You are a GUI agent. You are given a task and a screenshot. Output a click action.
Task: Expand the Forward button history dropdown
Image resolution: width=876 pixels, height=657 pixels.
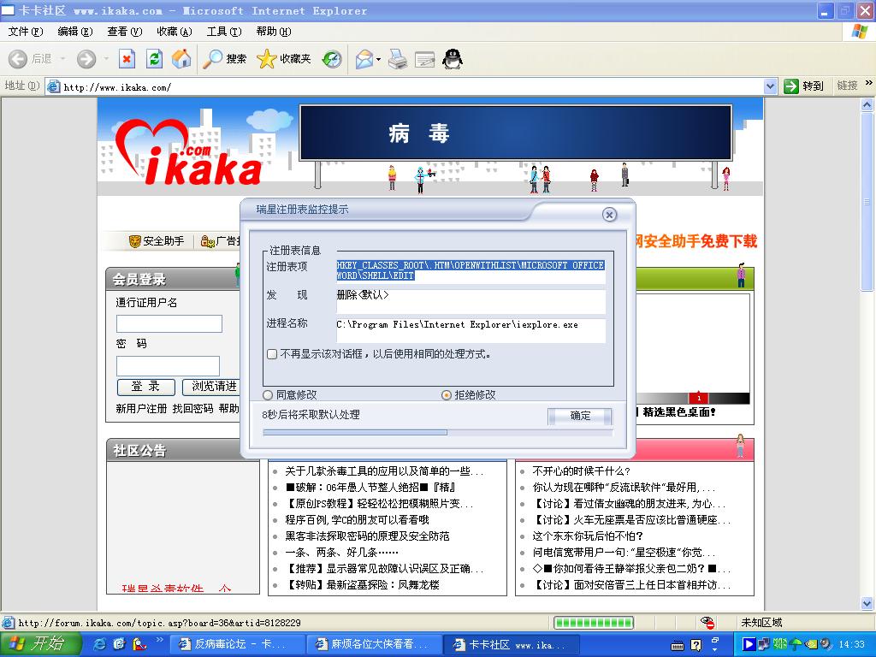click(x=105, y=59)
